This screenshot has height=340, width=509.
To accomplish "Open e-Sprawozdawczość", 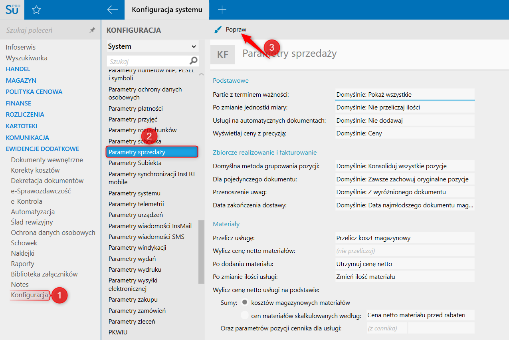I will pyautogui.click(x=41, y=191).
